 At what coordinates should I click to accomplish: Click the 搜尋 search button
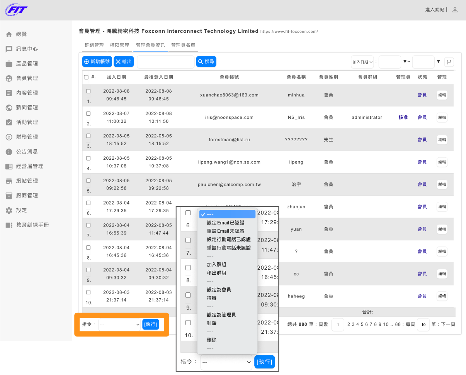pos(206,62)
